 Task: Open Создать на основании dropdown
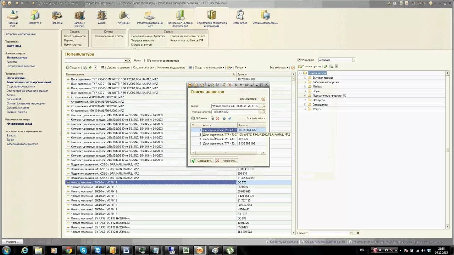click(209, 68)
